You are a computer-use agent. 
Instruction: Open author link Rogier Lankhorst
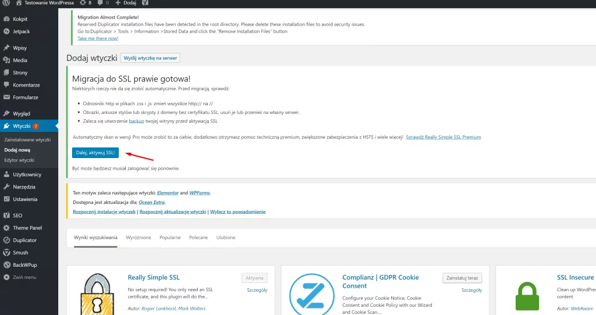click(158, 309)
